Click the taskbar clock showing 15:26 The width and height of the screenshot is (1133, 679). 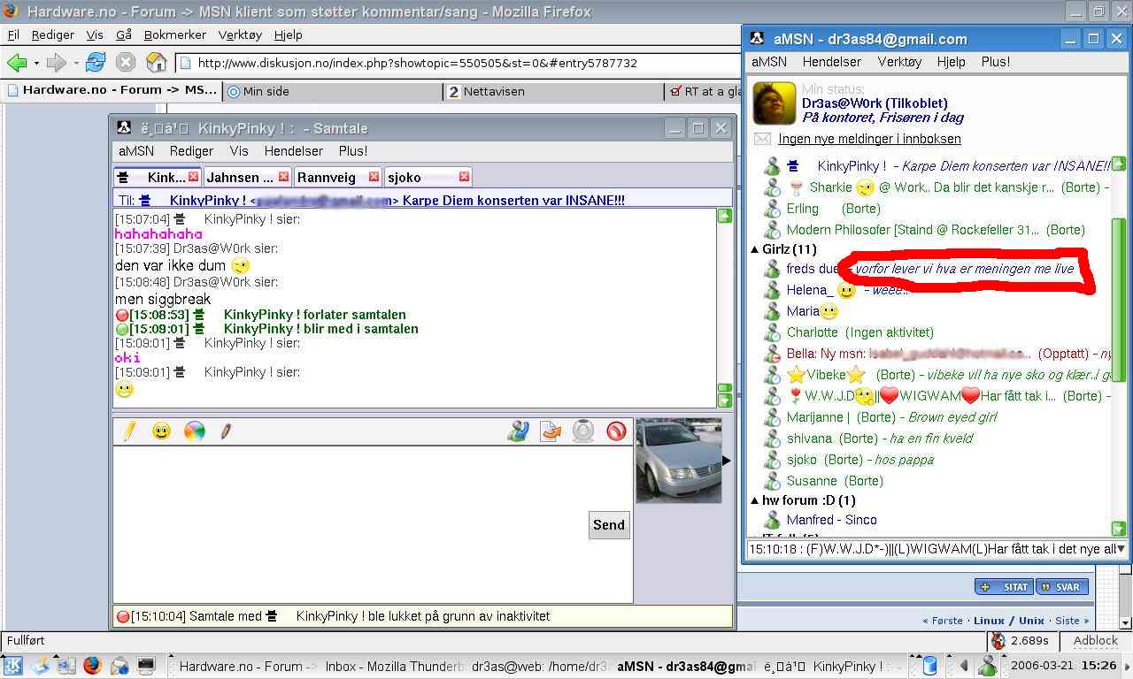tap(1098, 666)
